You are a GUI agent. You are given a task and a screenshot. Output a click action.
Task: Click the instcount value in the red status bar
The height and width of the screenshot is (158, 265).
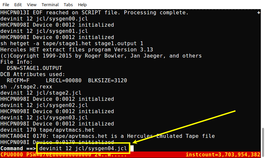[x=223, y=154]
